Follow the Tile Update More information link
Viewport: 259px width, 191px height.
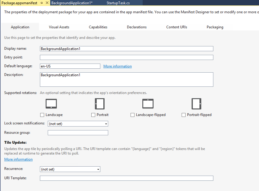point(18,159)
